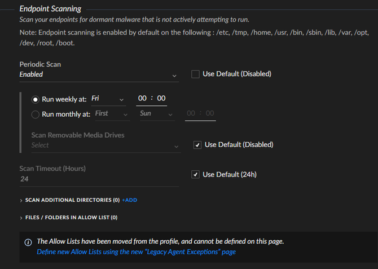Open the Periodic Scan Enabled dropdown
Viewport: 378px width, 269px height.
coord(99,74)
